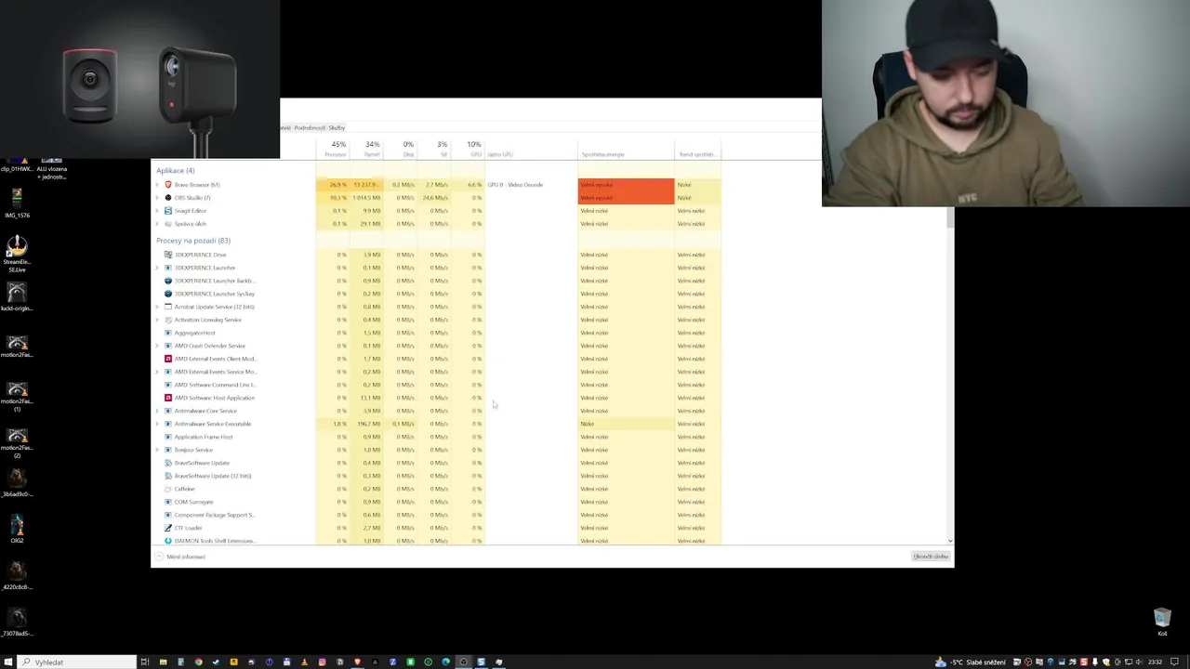Select the IMG_1576 desktop icon
Image resolution: width=1190 pixels, height=669 pixels.
point(17,203)
